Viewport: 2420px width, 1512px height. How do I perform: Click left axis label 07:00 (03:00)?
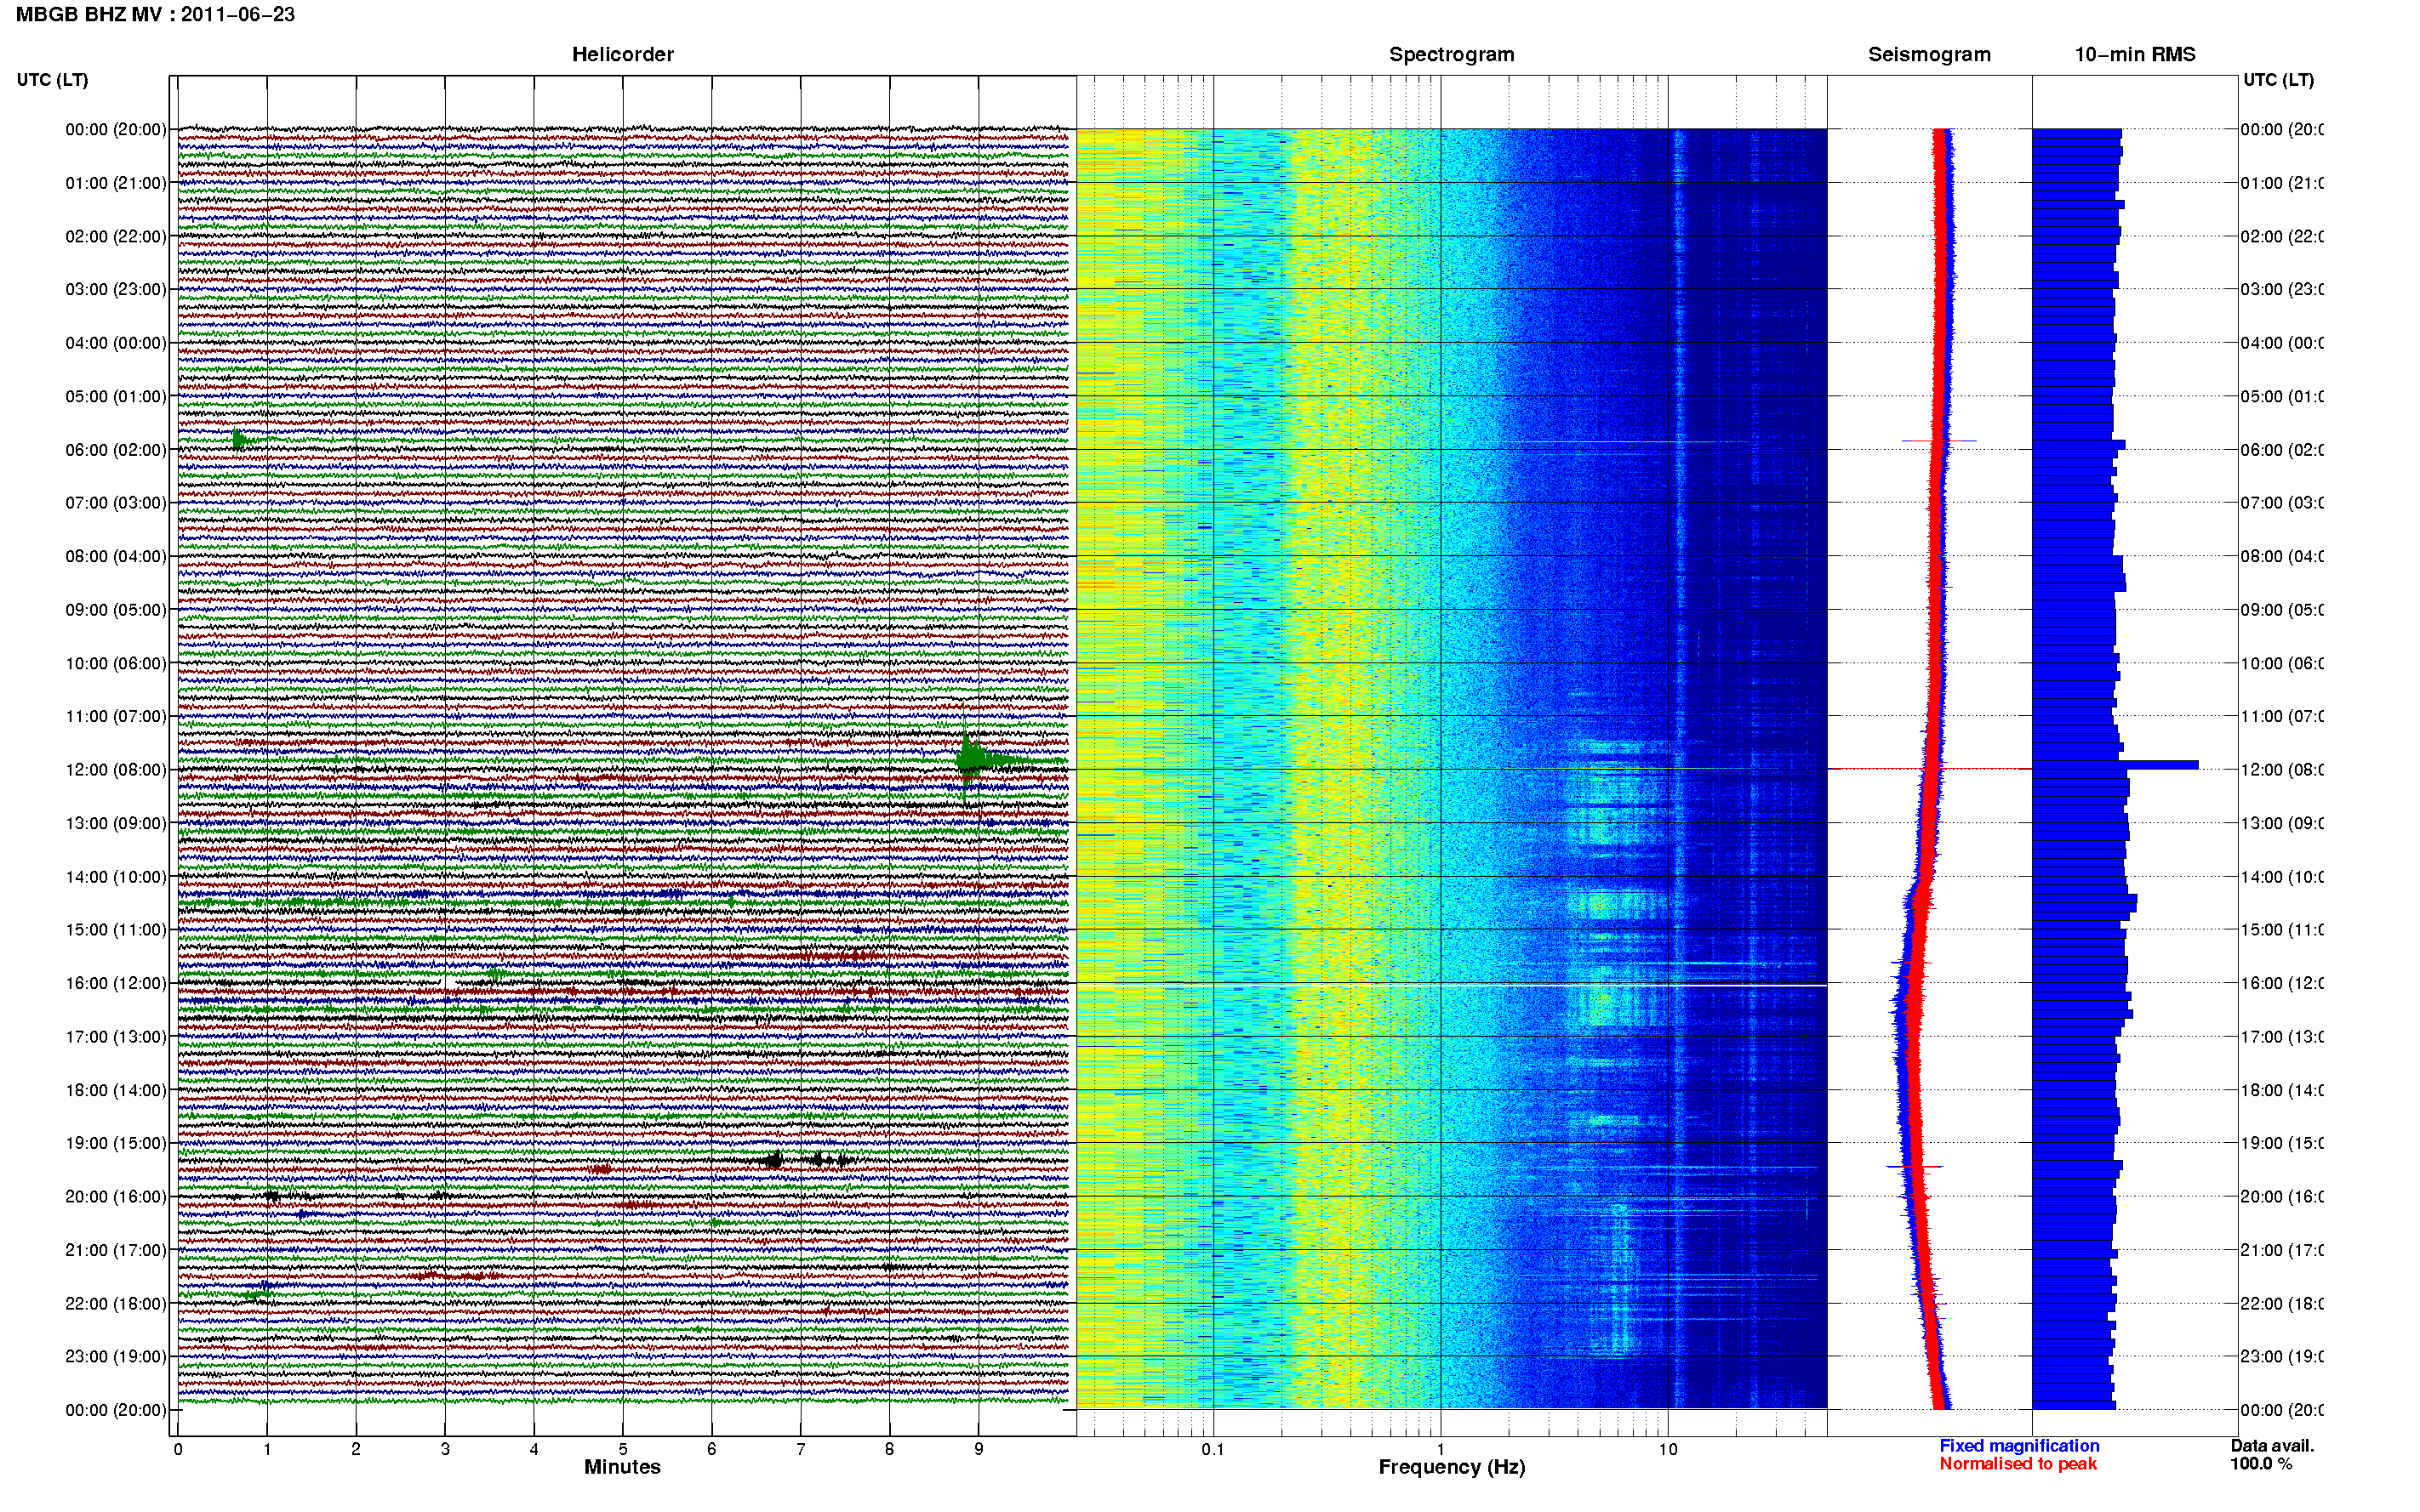point(115,502)
